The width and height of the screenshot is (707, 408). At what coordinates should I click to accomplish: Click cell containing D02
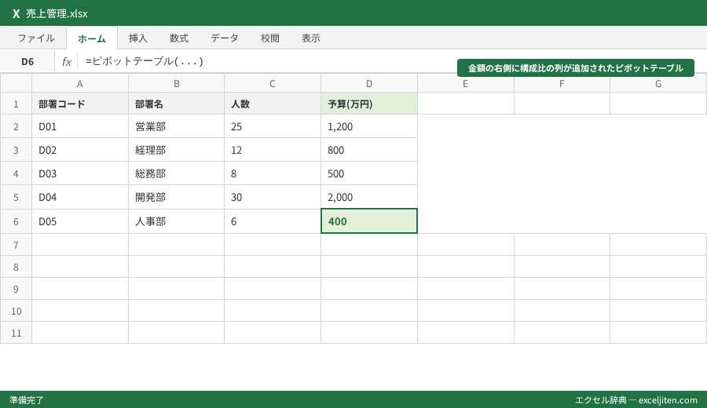click(x=80, y=150)
